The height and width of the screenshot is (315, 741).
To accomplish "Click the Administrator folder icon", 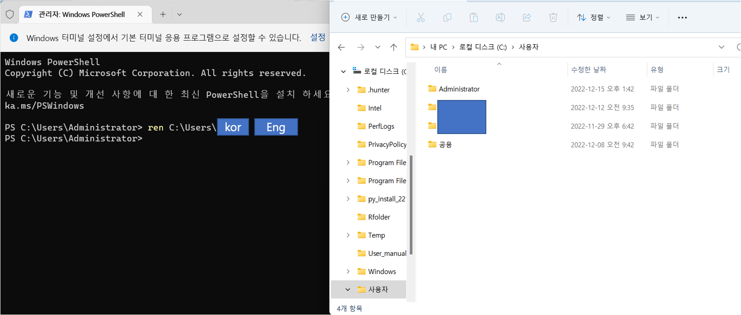I will [432, 89].
